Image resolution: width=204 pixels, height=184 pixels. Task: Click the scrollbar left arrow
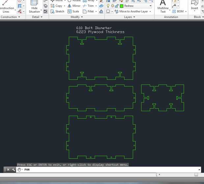[x=159, y=175]
